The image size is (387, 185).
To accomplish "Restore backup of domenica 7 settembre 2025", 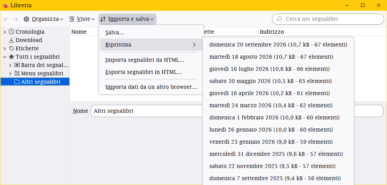I will [278, 178].
